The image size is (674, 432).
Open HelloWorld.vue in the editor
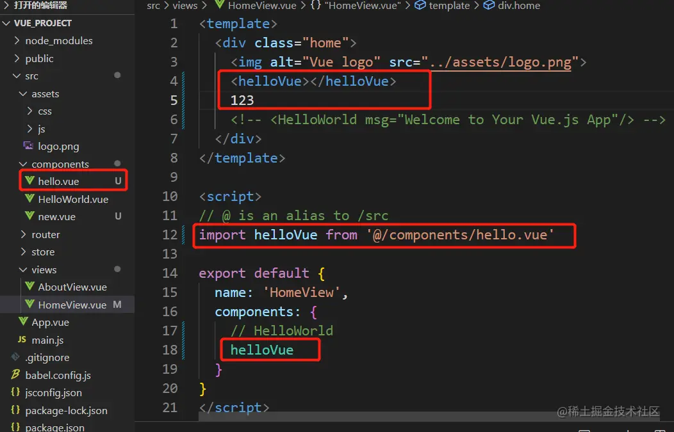73,199
